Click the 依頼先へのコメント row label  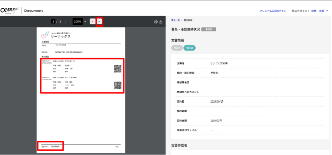(x=188, y=92)
